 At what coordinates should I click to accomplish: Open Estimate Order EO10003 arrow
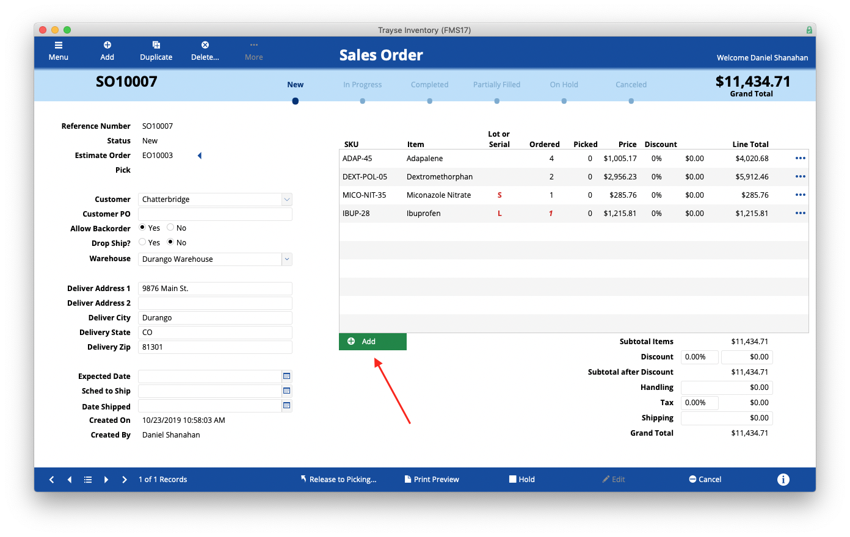[x=200, y=156]
